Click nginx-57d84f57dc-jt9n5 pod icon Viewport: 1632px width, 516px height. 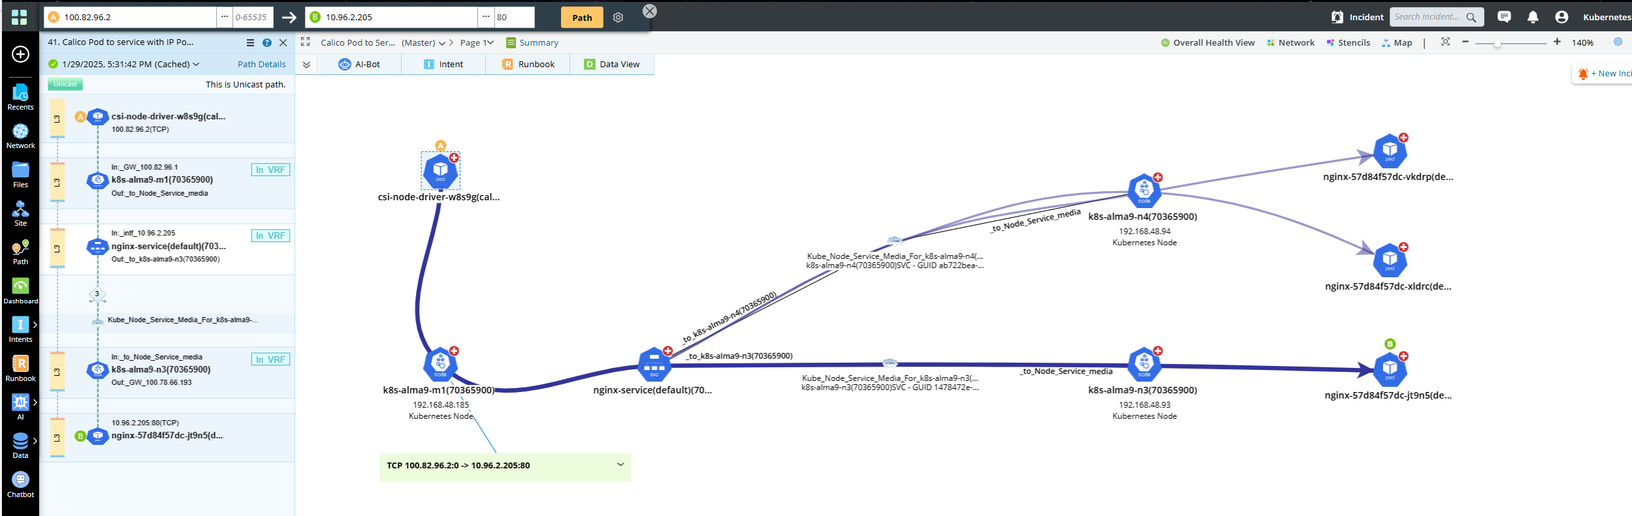point(1390,370)
